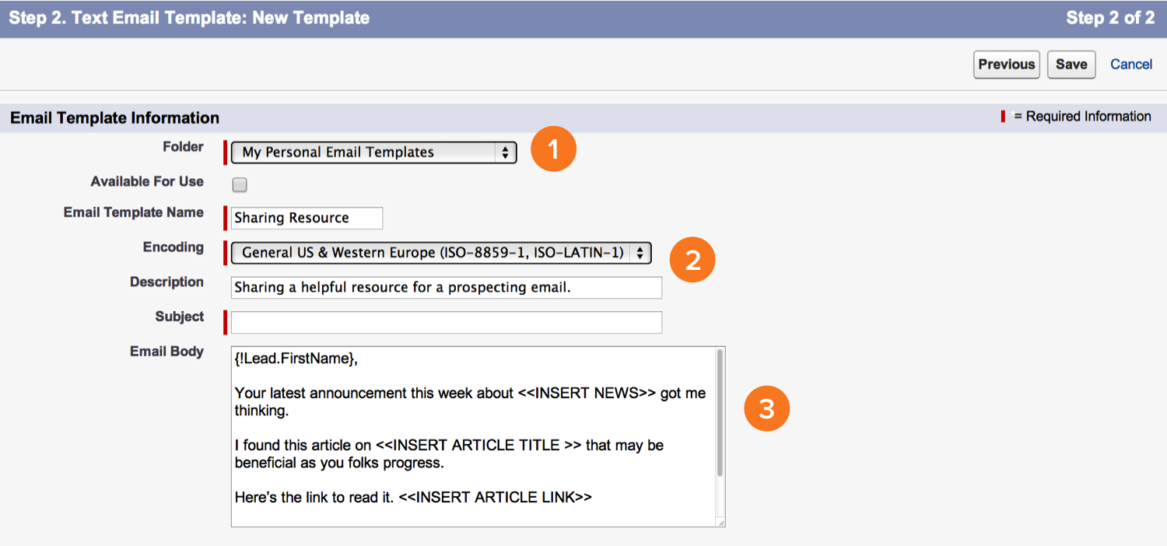The image size is (1167, 546).
Task: Click the orange number 1 badge
Action: point(553,149)
